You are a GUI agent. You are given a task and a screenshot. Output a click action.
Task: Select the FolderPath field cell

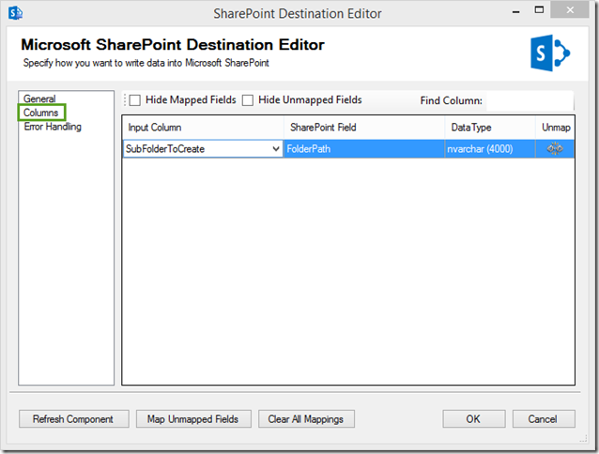(x=364, y=149)
